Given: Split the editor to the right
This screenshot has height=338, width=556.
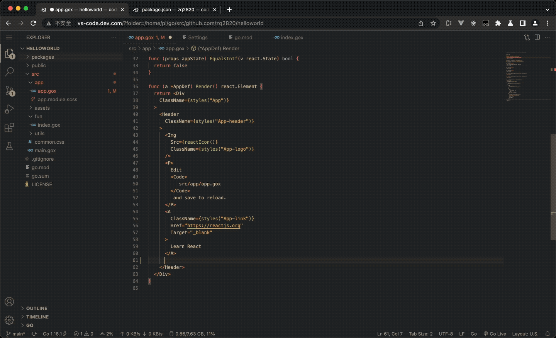Looking at the screenshot, I should click(537, 37).
